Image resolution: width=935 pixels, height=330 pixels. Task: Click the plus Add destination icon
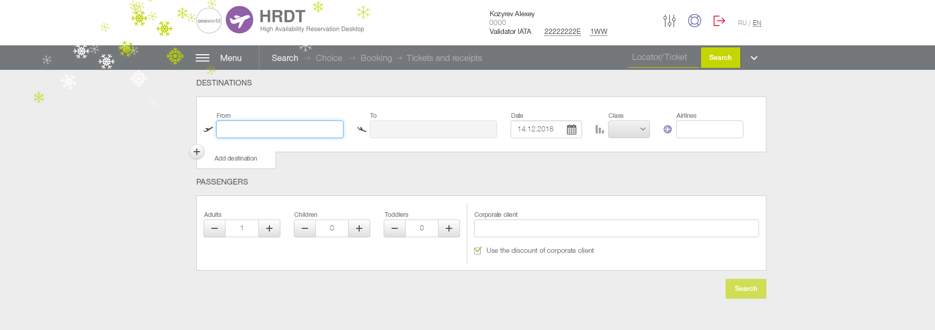[x=197, y=152]
